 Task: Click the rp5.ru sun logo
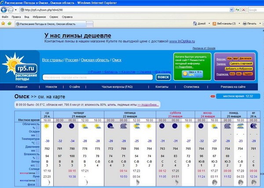point(19,67)
